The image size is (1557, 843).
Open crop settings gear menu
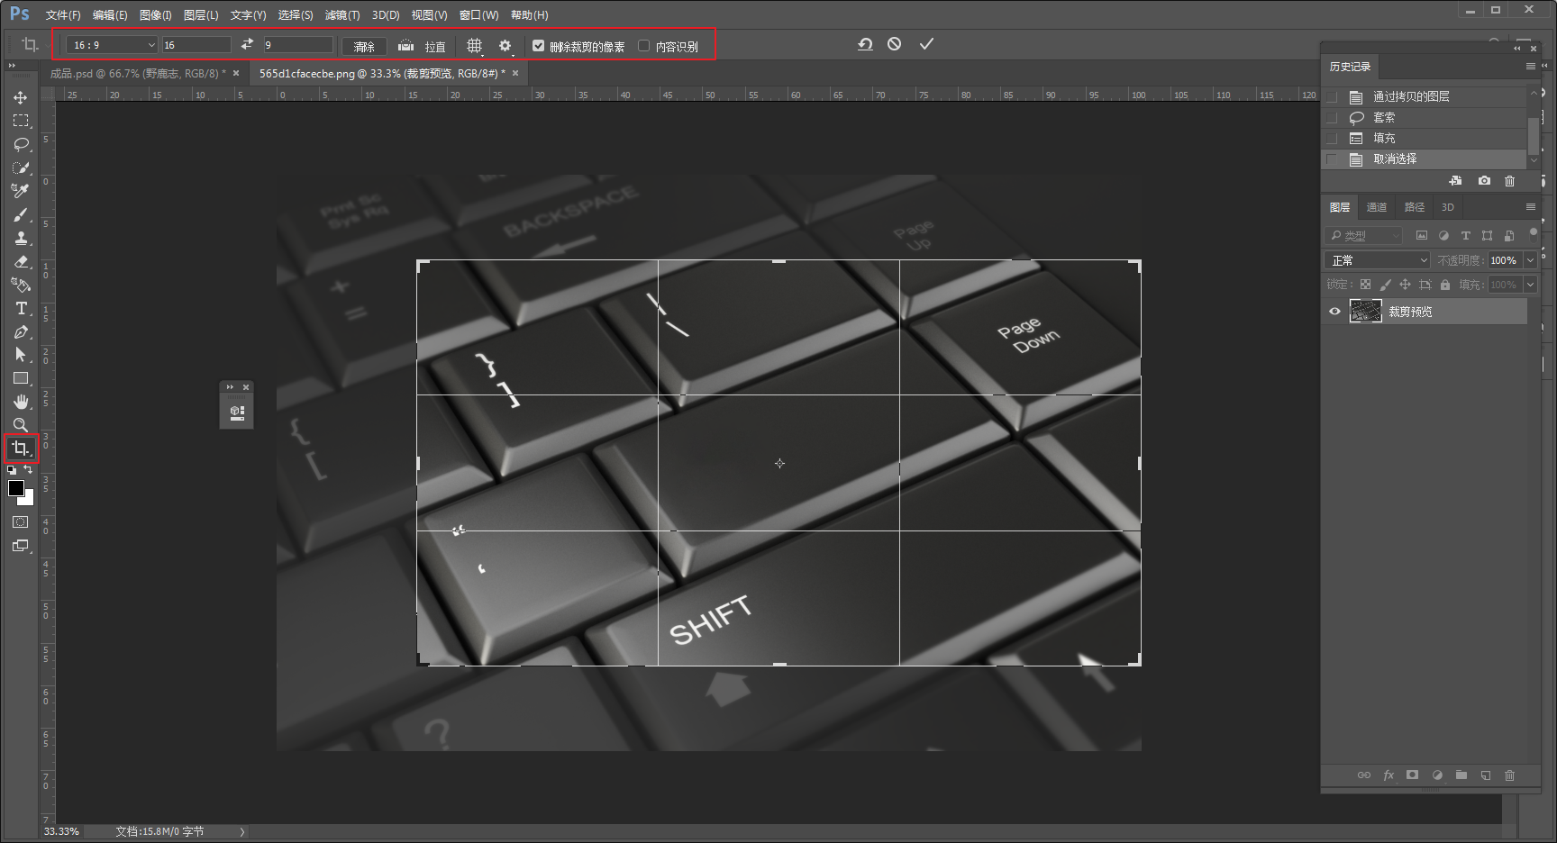[x=505, y=45]
